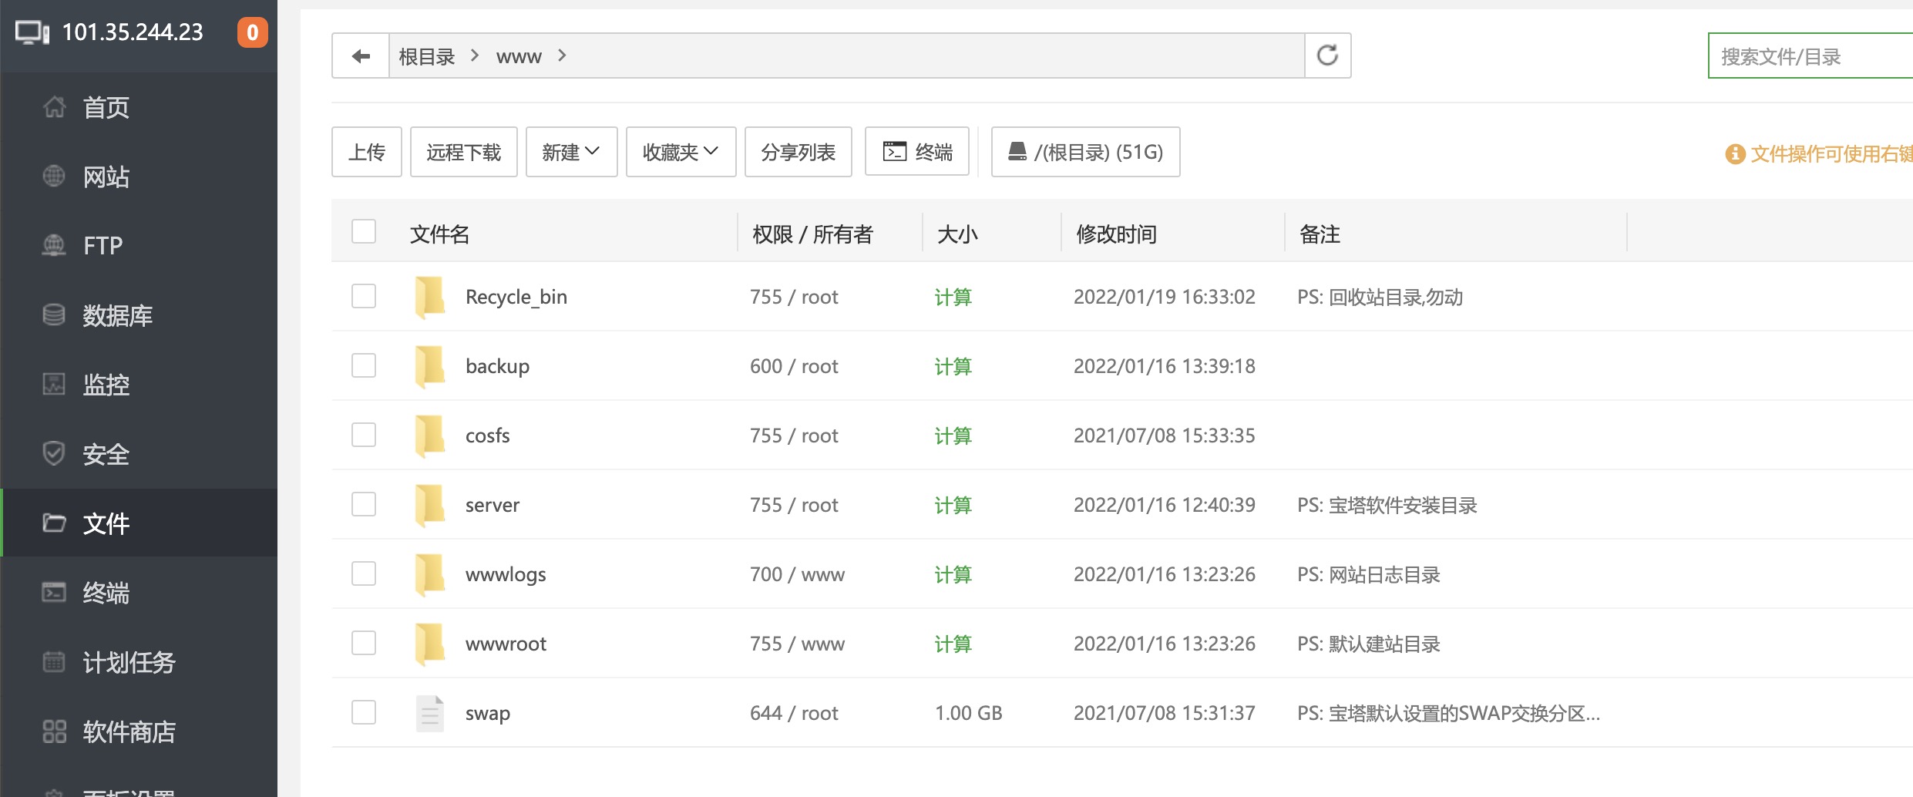The width and height of the screenshot is (1913, 797).
Task: Go to 软件商店 in sidebar
Action: click(x=129, y=731)
